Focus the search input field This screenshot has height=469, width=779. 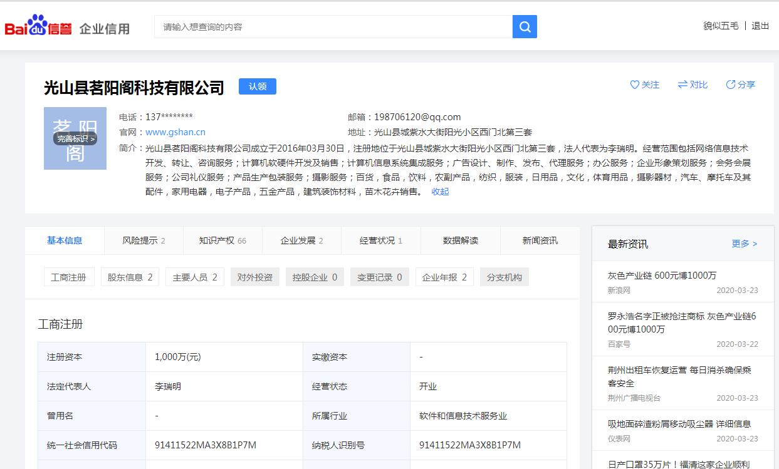click(333, 27)
